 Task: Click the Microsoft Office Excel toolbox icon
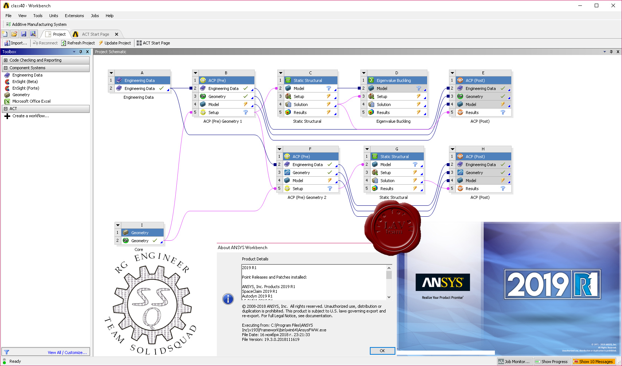pos(7,101)
